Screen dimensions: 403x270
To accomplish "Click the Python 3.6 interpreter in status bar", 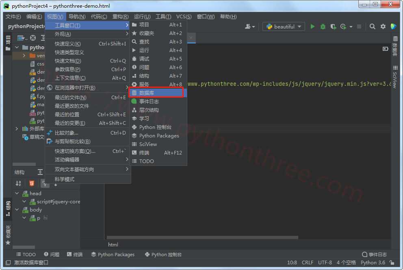I will coord(373,263).
